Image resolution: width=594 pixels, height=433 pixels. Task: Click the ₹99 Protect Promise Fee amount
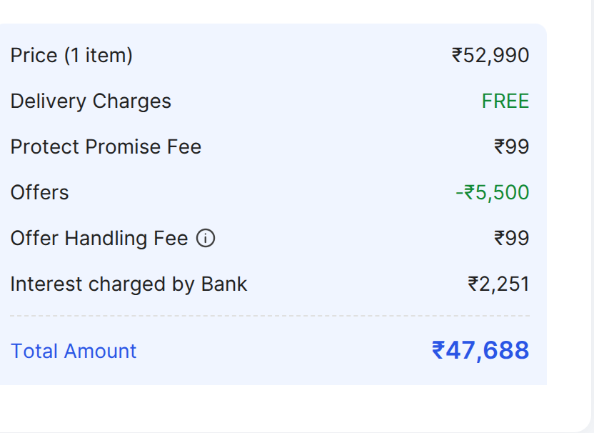[511, 147]
